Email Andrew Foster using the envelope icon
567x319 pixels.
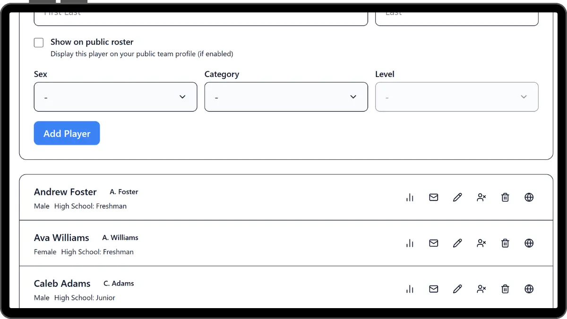pyautogui.click(x=433, y=197)
